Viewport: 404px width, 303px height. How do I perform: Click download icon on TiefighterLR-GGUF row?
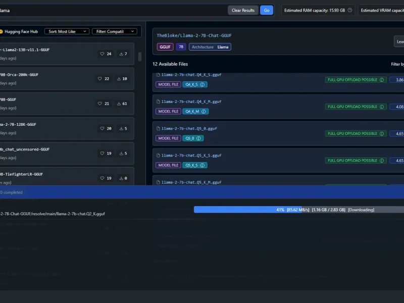pyautogui.click(x=121, y=178)
